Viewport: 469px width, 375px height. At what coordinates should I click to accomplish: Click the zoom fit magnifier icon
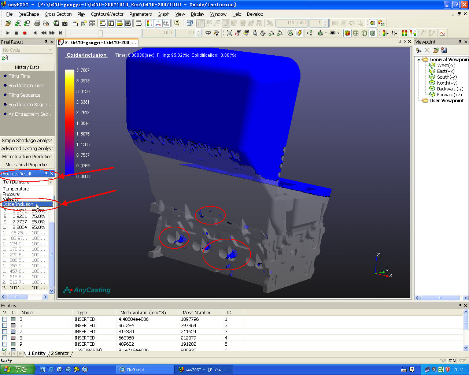click(229, 33)
